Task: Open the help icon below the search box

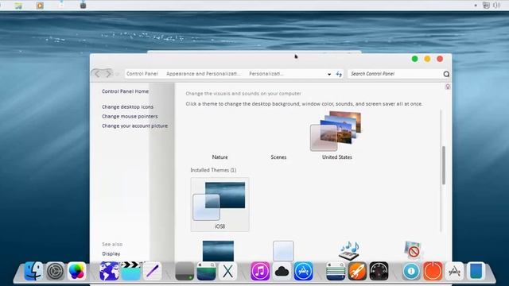Action: 448,87
